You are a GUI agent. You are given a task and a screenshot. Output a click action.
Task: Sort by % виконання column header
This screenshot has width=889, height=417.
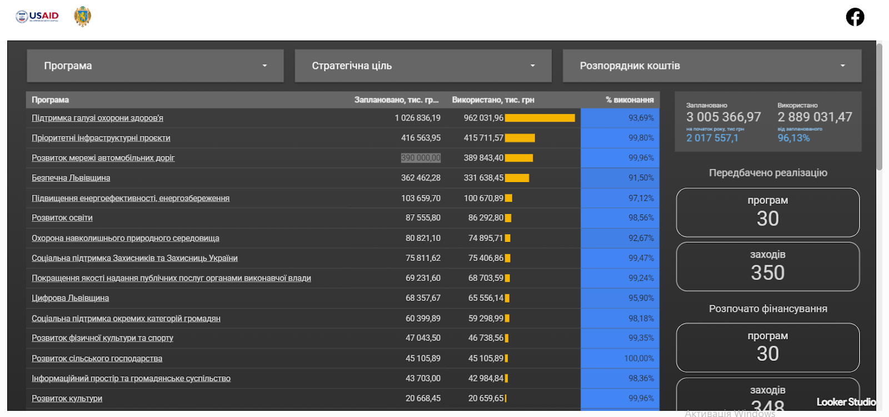click(x=630, y=100)
